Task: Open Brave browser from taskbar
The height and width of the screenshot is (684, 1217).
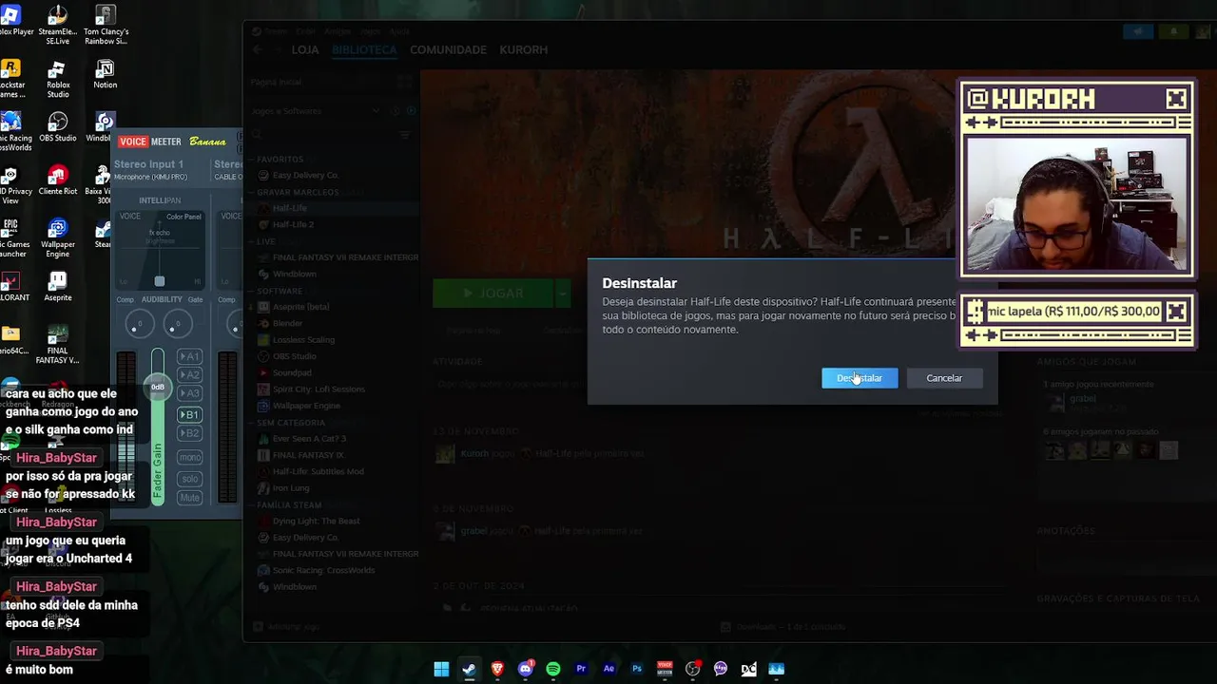Action: pyautogui.click(x=497, y=669)
